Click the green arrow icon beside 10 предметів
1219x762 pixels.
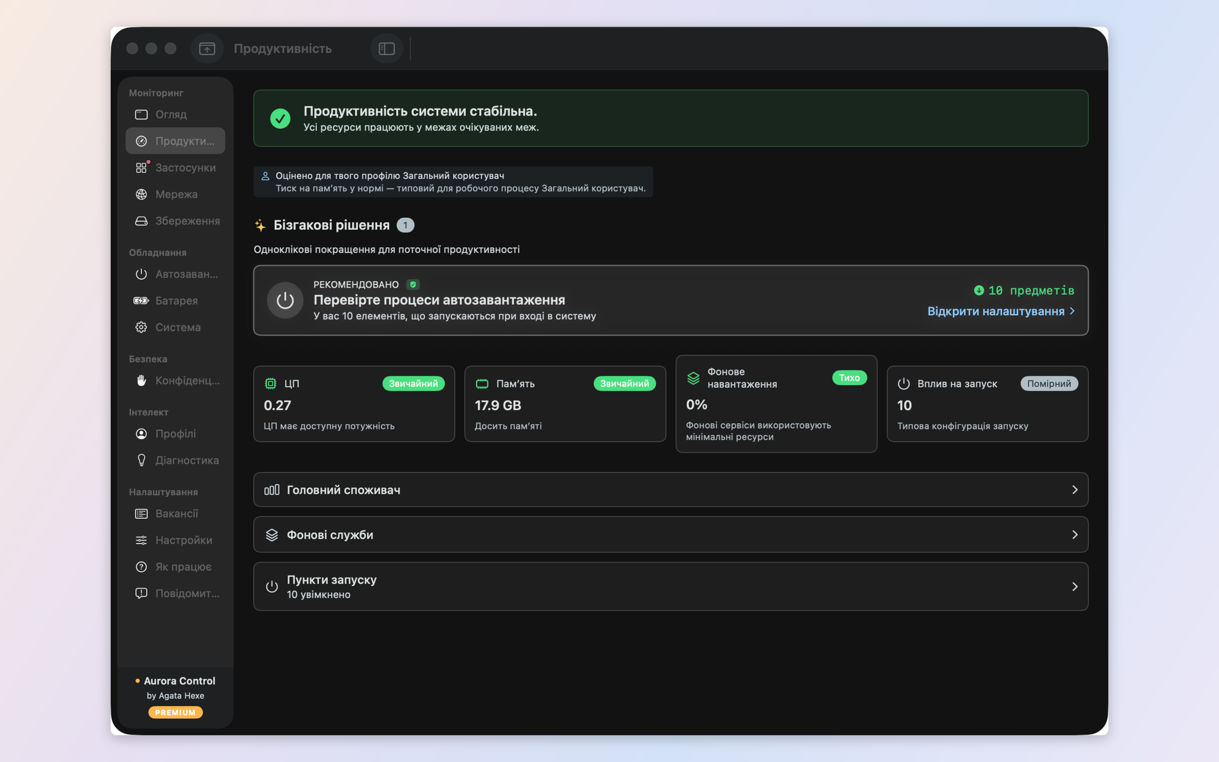(x=979, y=291)
